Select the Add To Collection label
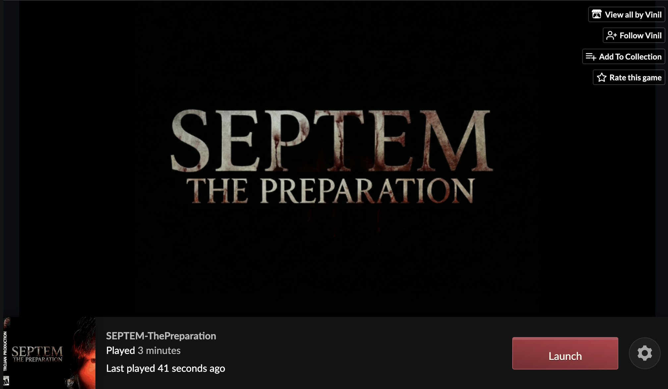The height and width of the screenshot is (389, 668). coord(630,57)
